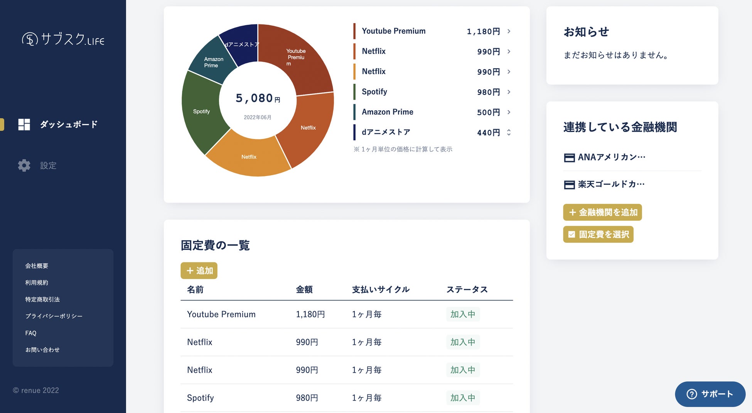Click the 楽天ゴールドカ card icon
This screenshot has width=752, height=413.
569,184
